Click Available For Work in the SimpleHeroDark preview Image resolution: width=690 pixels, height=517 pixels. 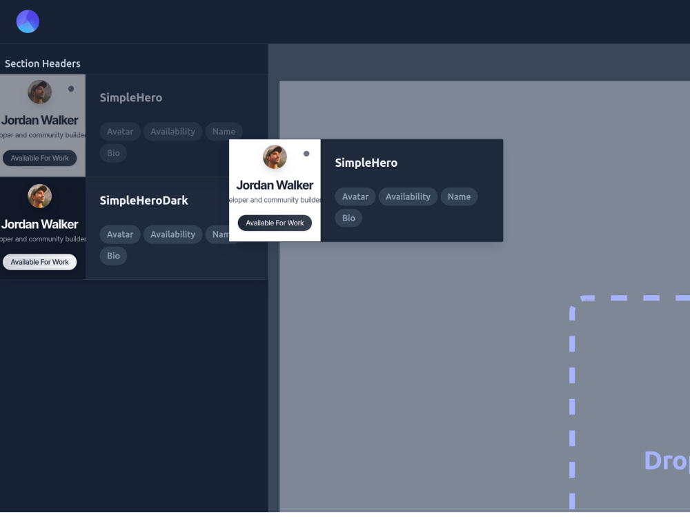click(x=39, y=262)
